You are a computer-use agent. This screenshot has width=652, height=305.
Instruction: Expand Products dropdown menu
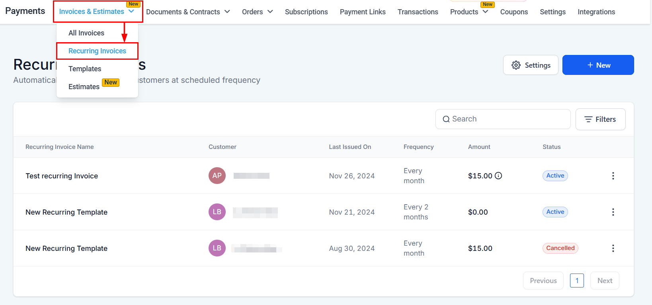[x=469, y=12]
